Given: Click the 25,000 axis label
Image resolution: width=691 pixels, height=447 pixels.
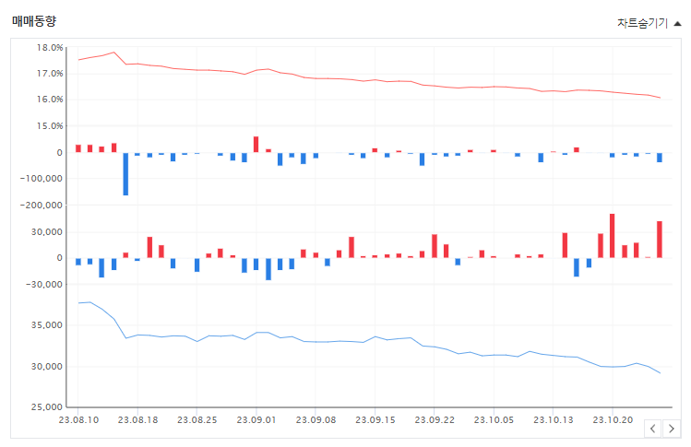Looking at the screenshot, I should coord(47,407).
